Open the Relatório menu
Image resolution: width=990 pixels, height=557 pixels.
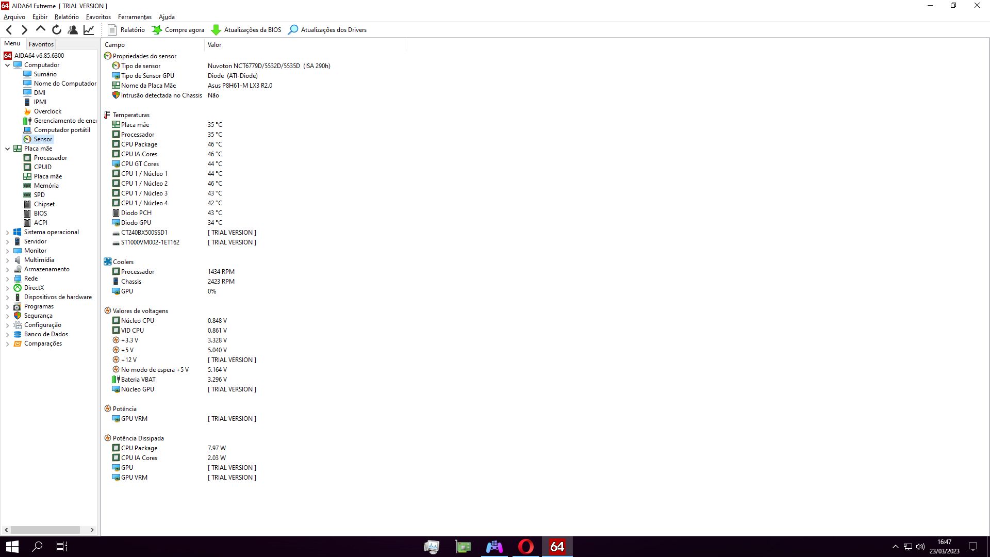coord(67,17)
